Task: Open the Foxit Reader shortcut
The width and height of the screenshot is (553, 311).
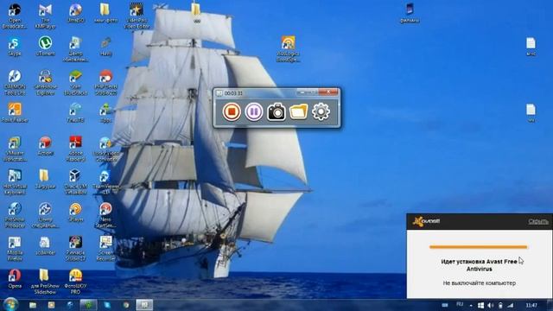Action: click(x=15, y=113)
